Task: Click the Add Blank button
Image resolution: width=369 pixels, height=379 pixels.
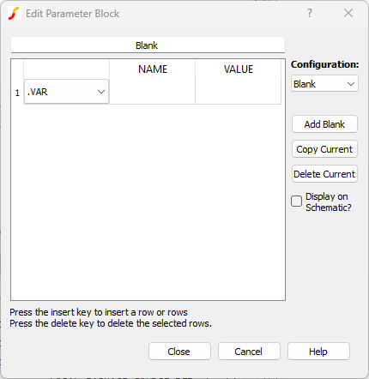Action: [324, 124]
